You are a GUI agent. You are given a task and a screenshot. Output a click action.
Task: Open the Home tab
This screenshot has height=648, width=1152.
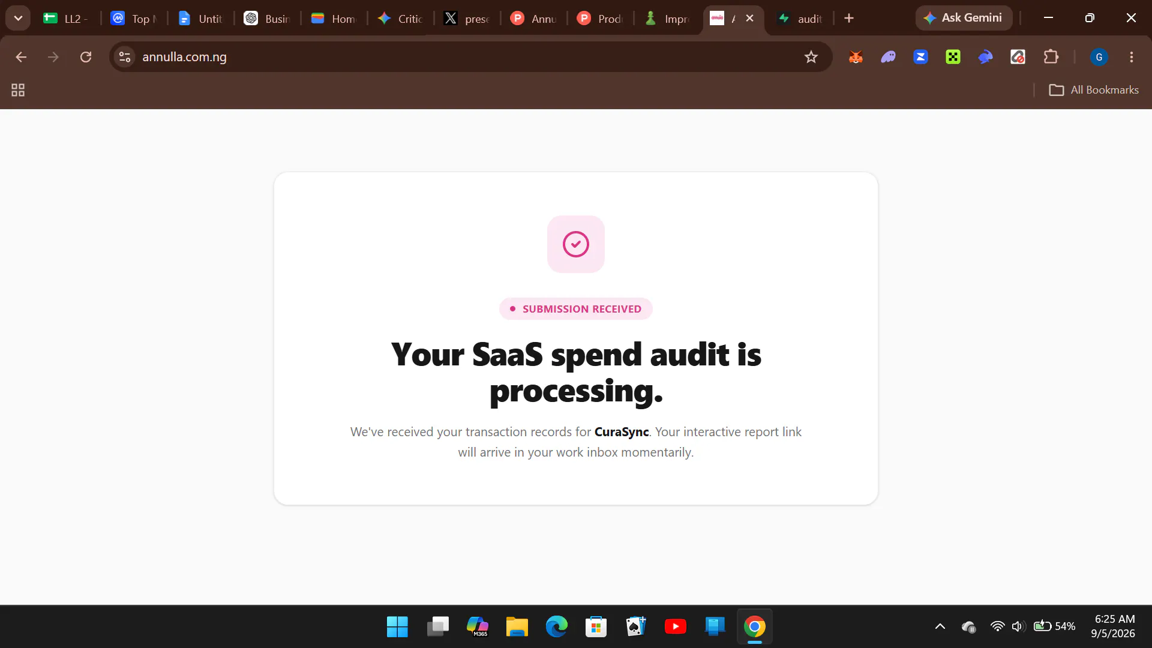[334, 19]
